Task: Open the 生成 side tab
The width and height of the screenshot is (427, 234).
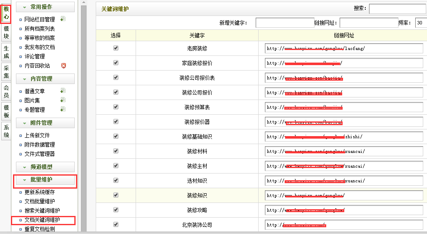Action: click(x=6, y=52)
